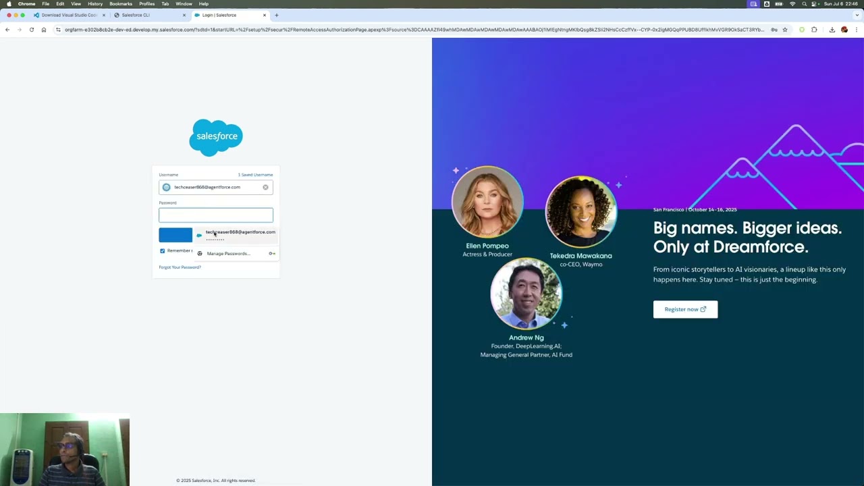Open the Chrome profile avatar
This screenshot has height=486, width=864.
point(844,30)
